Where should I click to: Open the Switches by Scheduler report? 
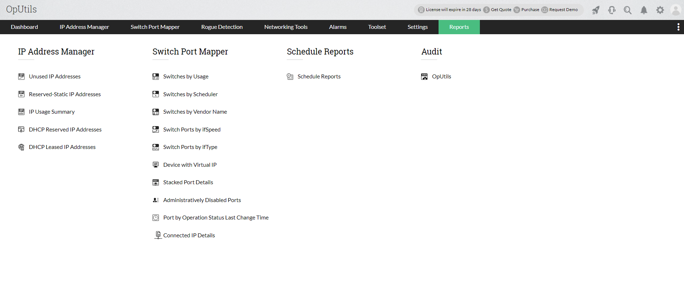(x=190, y=94)
